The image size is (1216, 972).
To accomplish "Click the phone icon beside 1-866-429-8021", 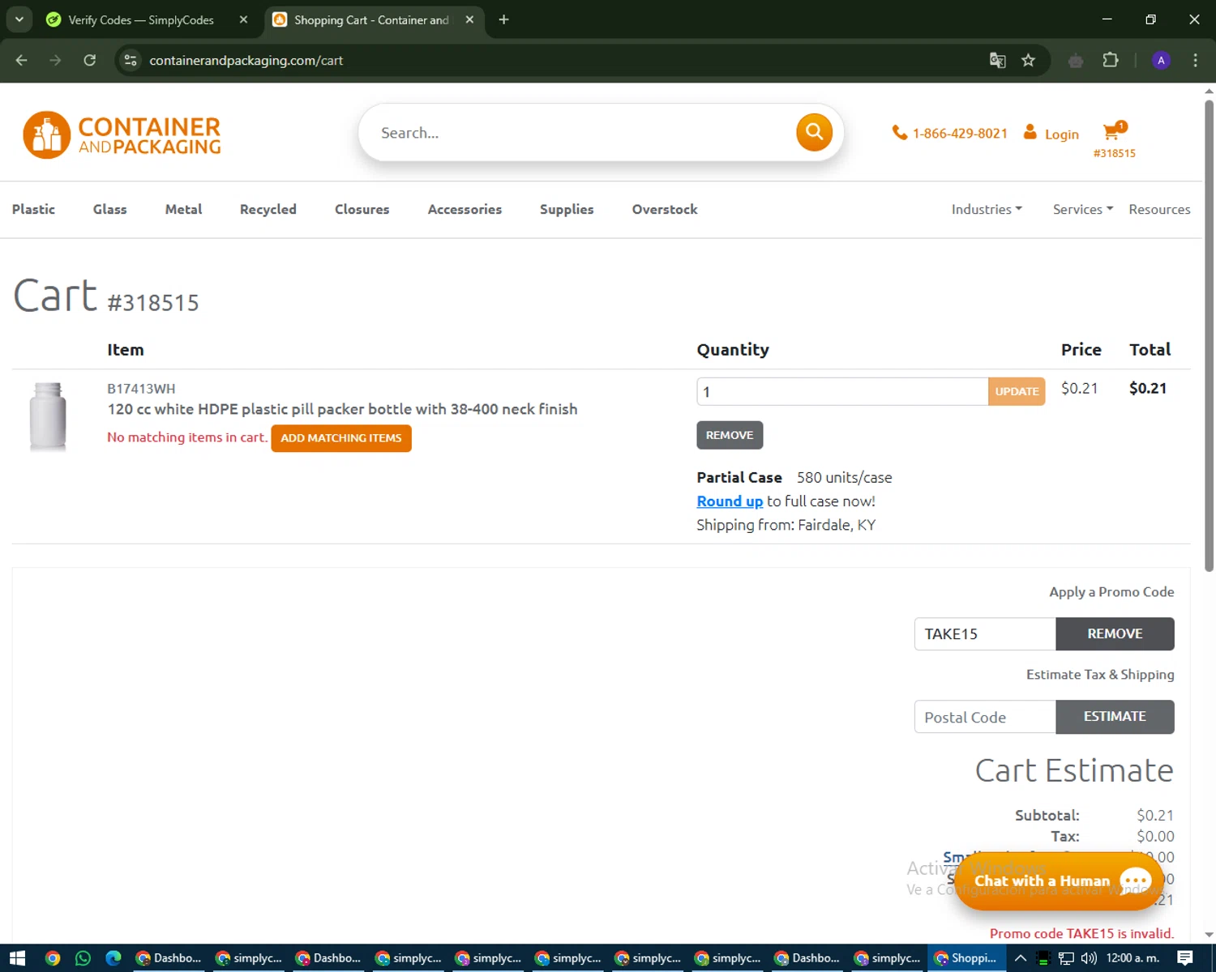I will pos(899,133).
